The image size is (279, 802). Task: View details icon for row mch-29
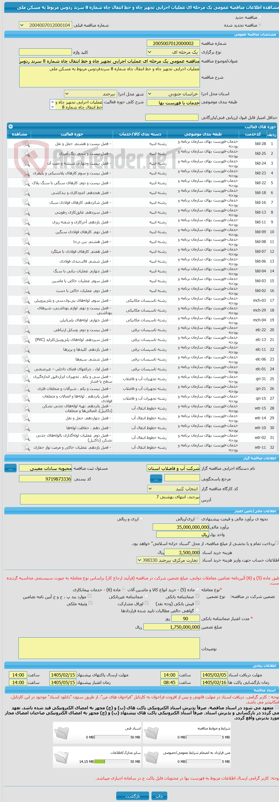(26, 310)
